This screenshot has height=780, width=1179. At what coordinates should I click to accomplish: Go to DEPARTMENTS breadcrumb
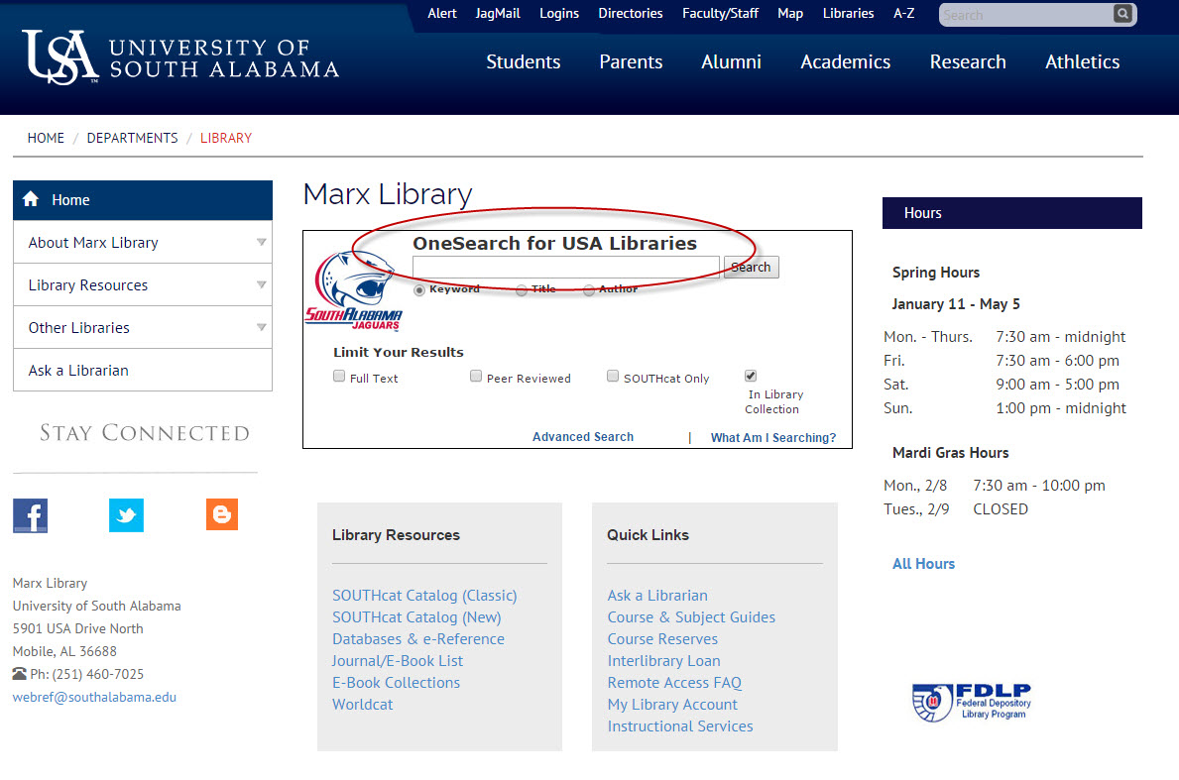(x=132, y=139)
